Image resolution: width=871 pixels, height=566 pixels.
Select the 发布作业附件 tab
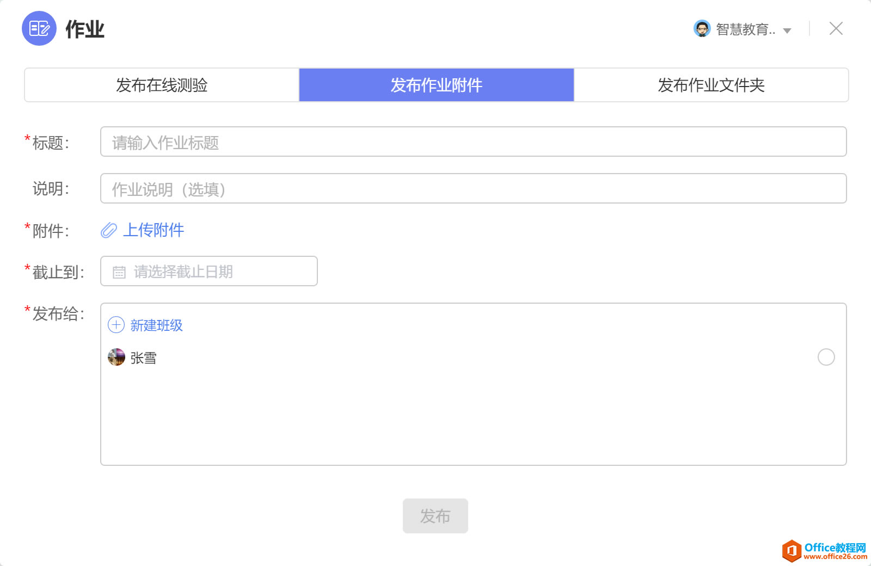tap(437, 85)
